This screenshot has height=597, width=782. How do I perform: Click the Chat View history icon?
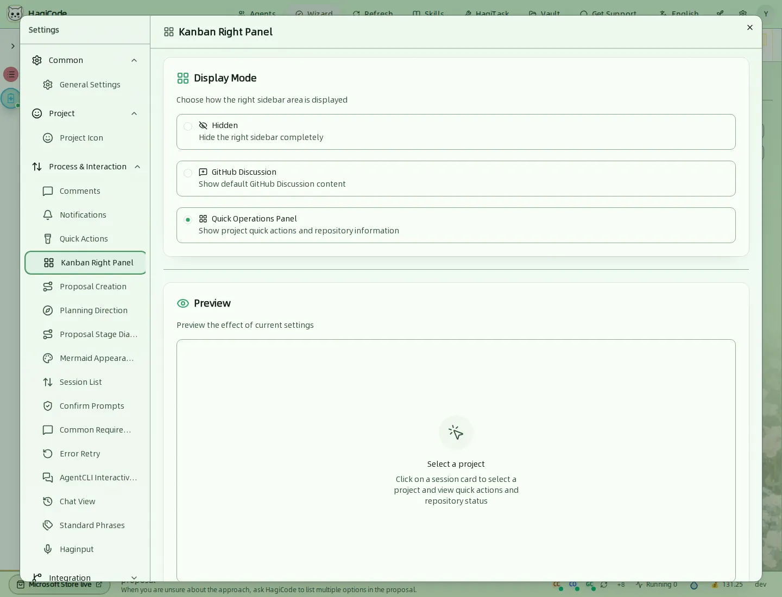[x=48, y=501]
